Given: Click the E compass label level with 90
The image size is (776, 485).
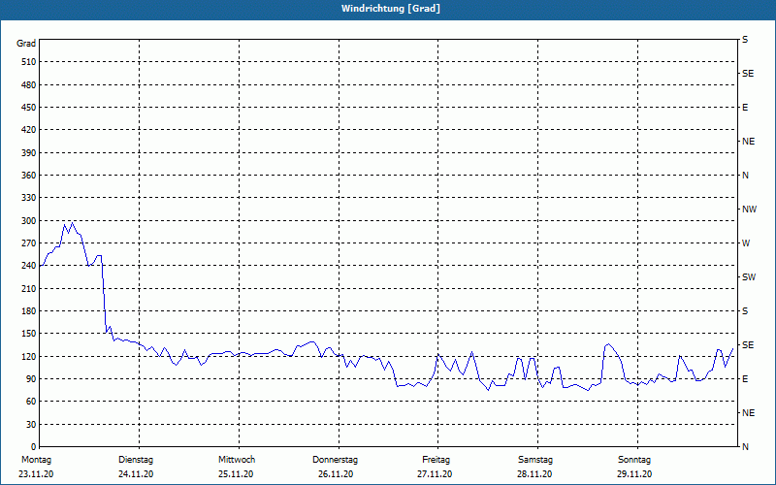Looking at the screenshot, I should tap(745, 378).
